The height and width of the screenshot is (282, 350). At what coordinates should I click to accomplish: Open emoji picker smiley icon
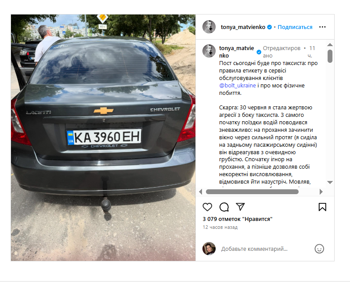click(x=319, y=249)
